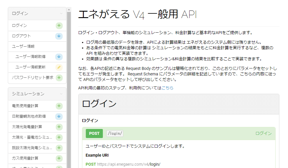
Task: Click the green ログイン link in the POST header
Action: pyautogui.click(x=264, y=133)
